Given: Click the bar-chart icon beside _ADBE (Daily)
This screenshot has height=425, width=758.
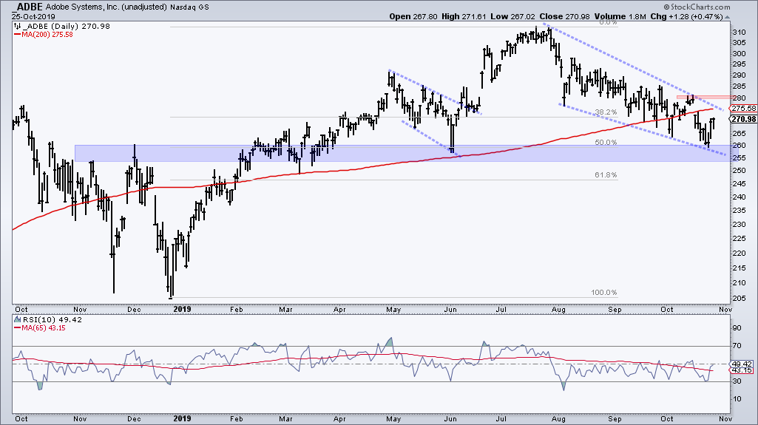Looking at the screenshot, I should 18,26.
